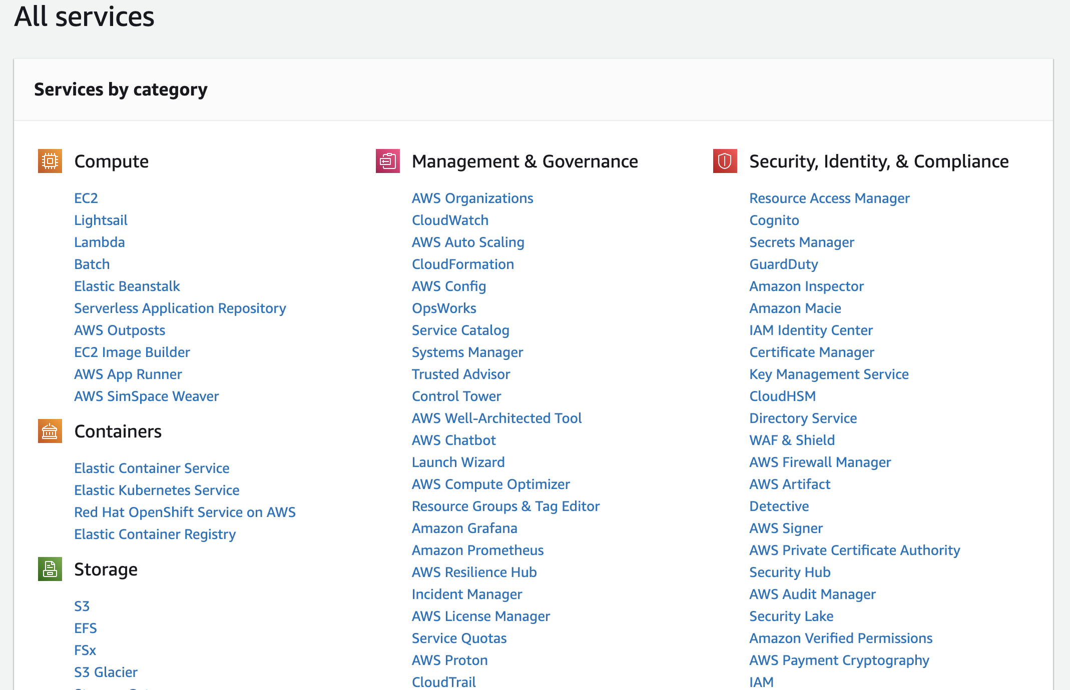Open AWS Payment Cryptography
Viewport: 1070px width, 690px height.
(839, 660)
